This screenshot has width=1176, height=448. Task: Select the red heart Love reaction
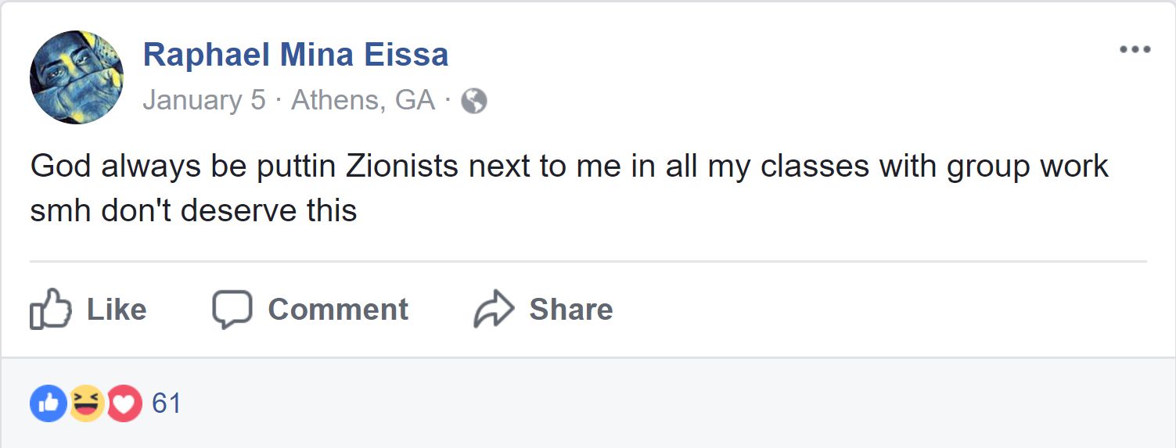tap(124, 403)
